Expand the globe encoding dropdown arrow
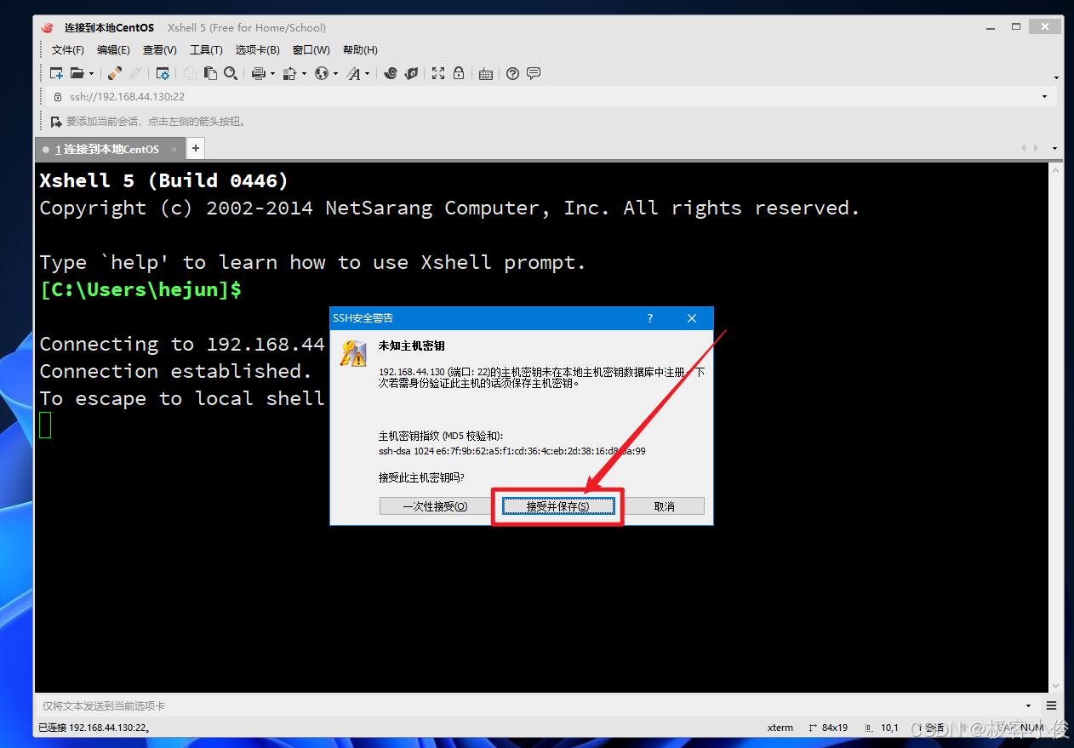 335,74
